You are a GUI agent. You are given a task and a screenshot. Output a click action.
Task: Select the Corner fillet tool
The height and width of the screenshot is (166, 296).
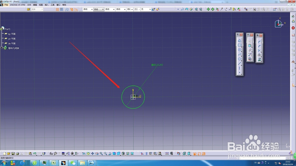(x=259, y=42)
